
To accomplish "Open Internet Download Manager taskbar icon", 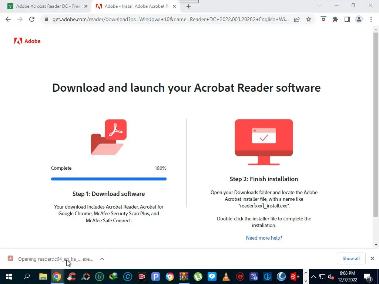I will click(x=113, y=277).
